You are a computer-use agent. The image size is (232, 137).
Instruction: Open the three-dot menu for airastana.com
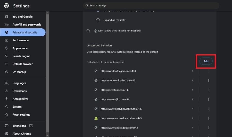coord(209,90)
